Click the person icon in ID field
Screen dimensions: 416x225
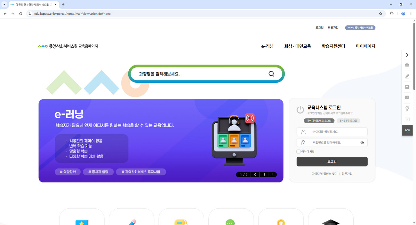coord(303,132)
